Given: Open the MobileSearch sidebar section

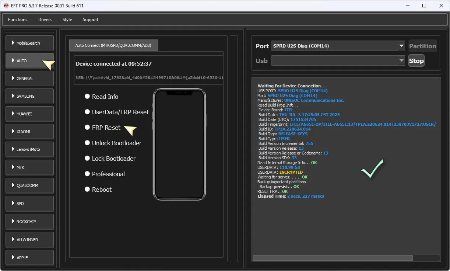Looking at the screenshot, I should pyautogui.click(x=29, y=43).
